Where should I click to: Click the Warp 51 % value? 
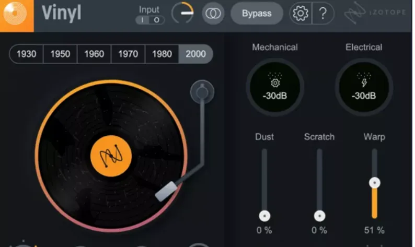click(x=374, y=230)
